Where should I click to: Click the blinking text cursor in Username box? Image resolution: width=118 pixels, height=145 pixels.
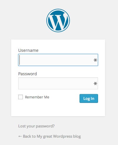[20, 60]
